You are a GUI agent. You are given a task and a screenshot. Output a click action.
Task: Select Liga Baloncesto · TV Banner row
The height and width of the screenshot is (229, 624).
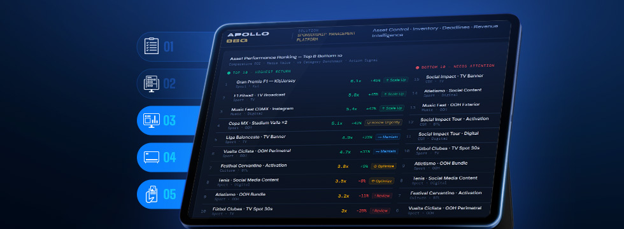tap(307, 139)
